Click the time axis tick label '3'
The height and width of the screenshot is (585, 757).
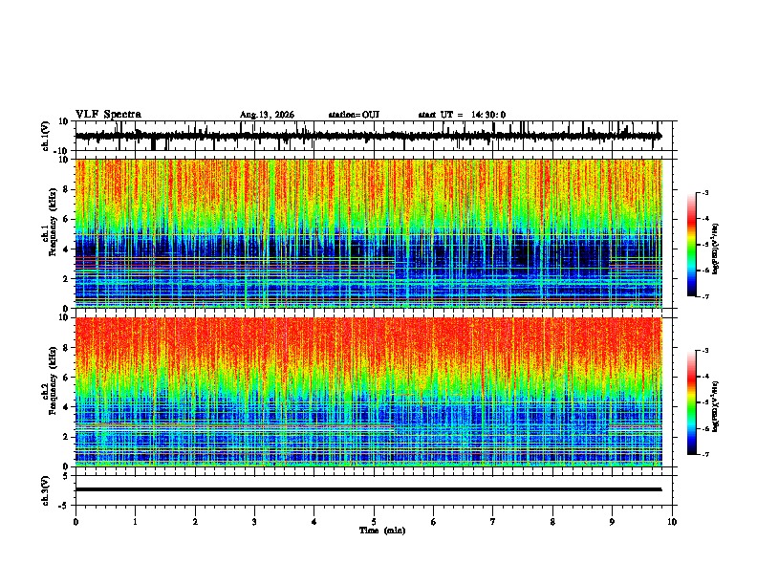click(x=254, y=522)
